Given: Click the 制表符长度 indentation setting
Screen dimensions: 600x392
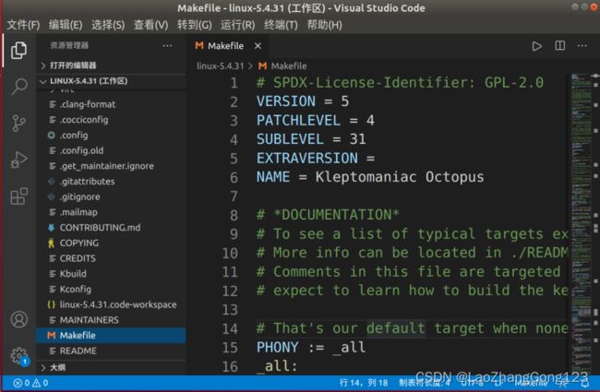Looking at the screenshot, I should pyautogui.click(x=424, y=383).
